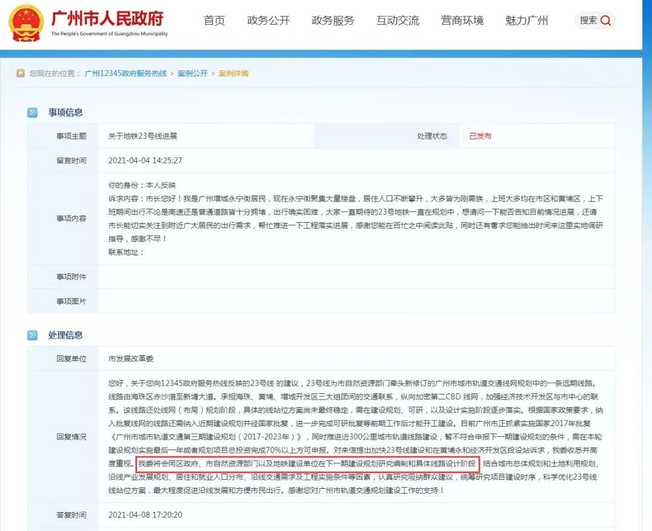Click the 广州市人民政府 site title
Image resolution: width=652 pixels, height=531 pixels.
[107, 18]
